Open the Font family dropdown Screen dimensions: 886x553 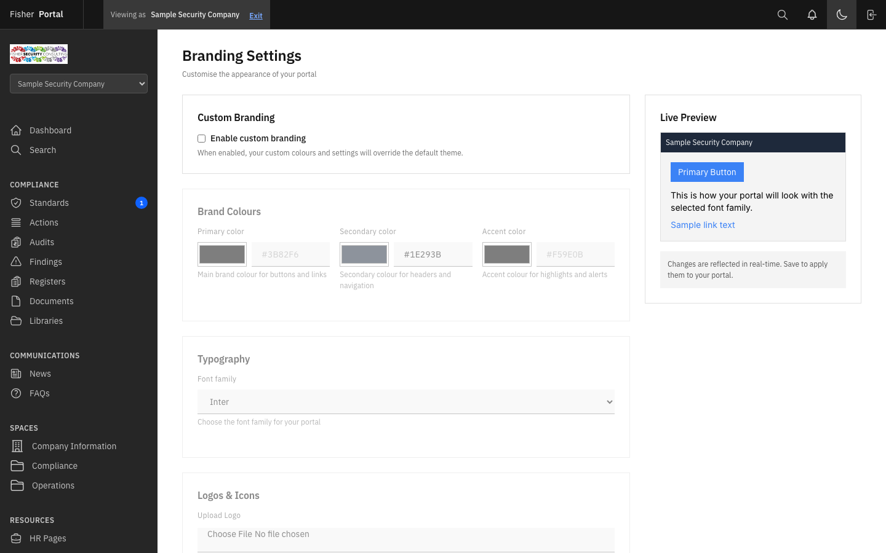point(405,401)
